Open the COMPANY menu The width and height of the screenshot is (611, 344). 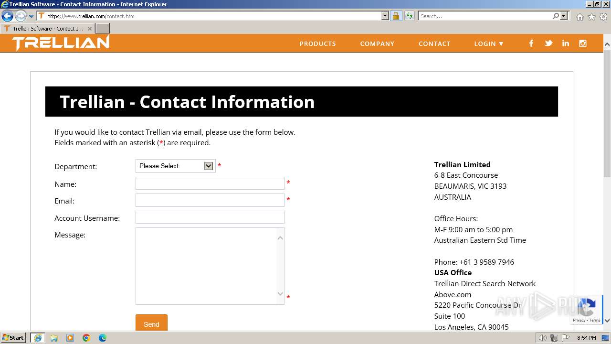pyautogui.click(x=377, y=43)
